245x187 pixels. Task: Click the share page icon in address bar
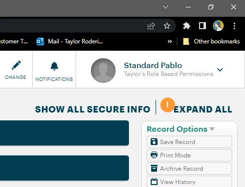pos(151,26)
